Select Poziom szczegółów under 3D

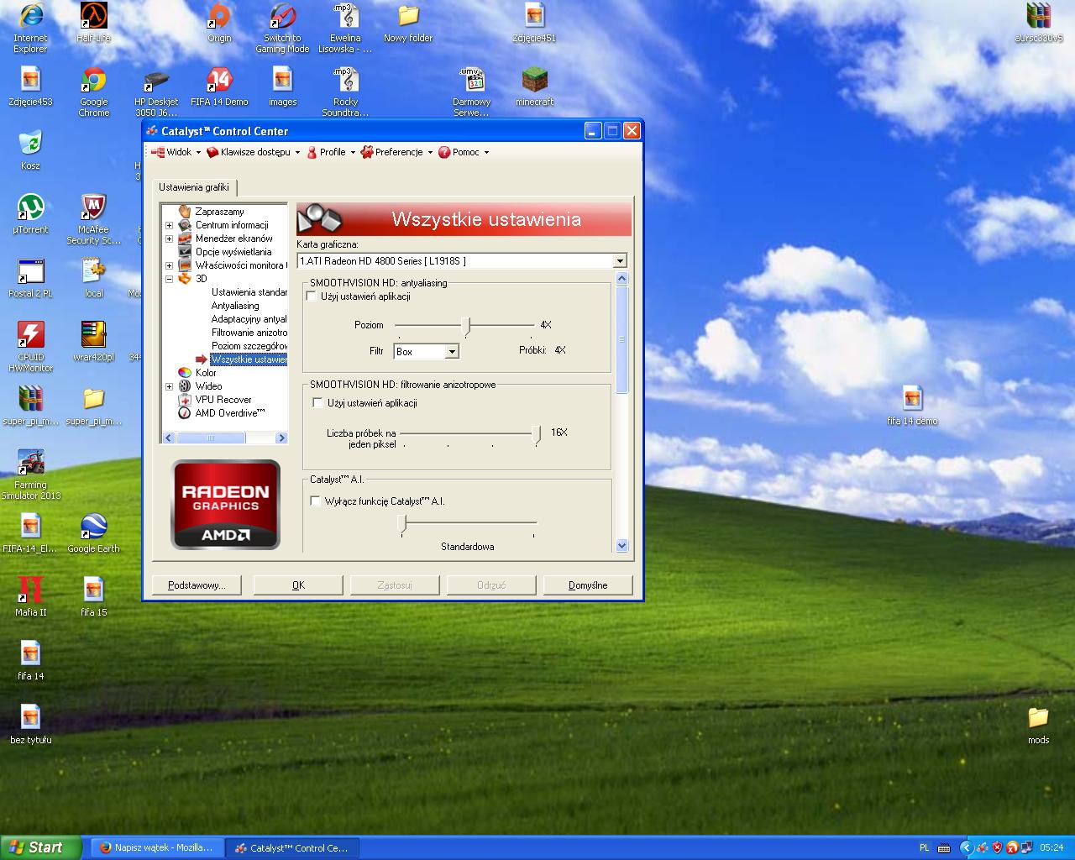pyautogui.click(x=249, y=346)
